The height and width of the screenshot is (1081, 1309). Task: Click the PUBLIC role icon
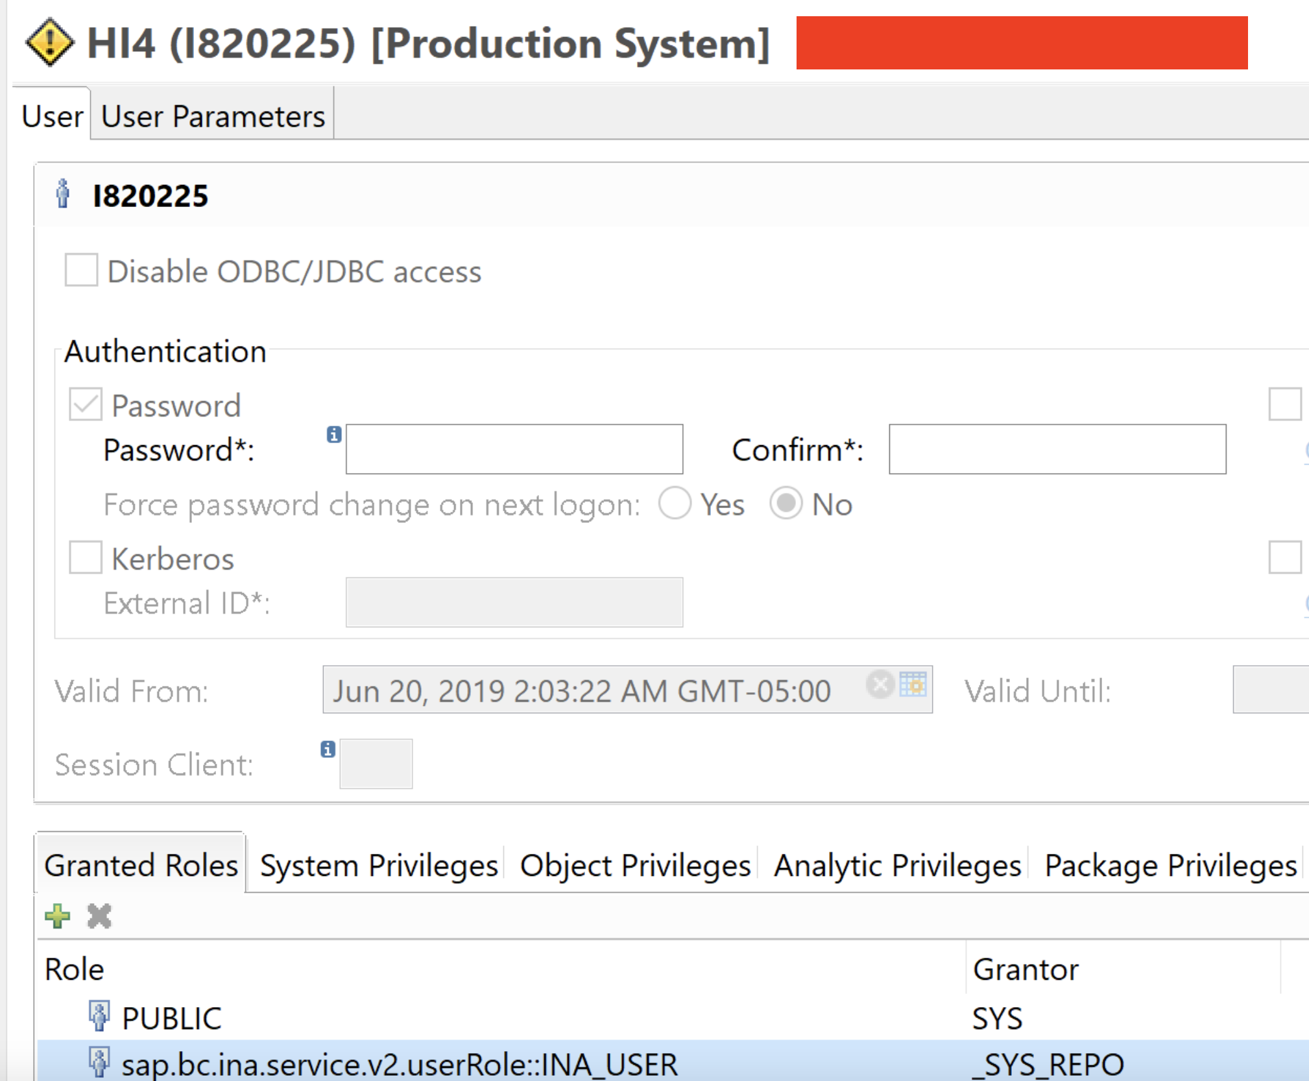99,1016
